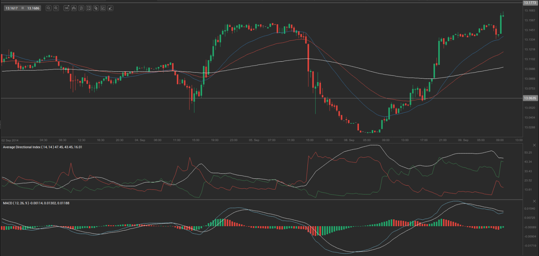Open the indicators line-chart icon

(88, 8)
